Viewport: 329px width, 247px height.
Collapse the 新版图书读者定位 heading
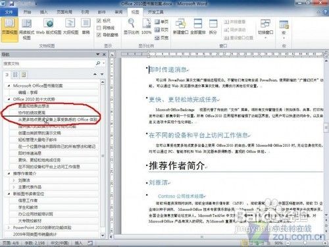point(9,194)
